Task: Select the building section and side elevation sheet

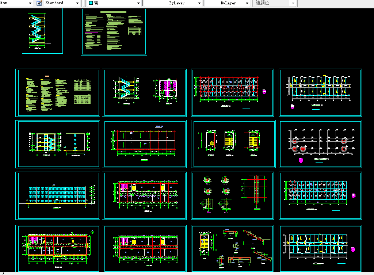Action: click(x=58, y=144)
